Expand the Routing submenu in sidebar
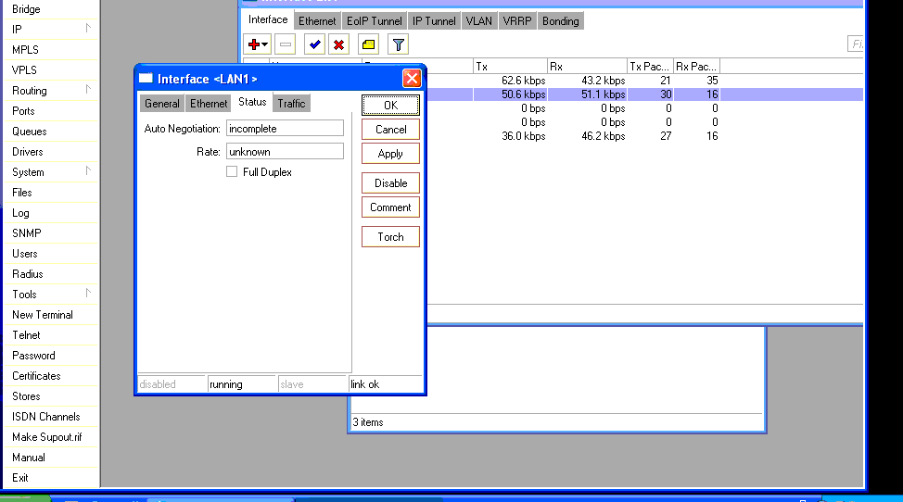 click(x=50, y=91)
